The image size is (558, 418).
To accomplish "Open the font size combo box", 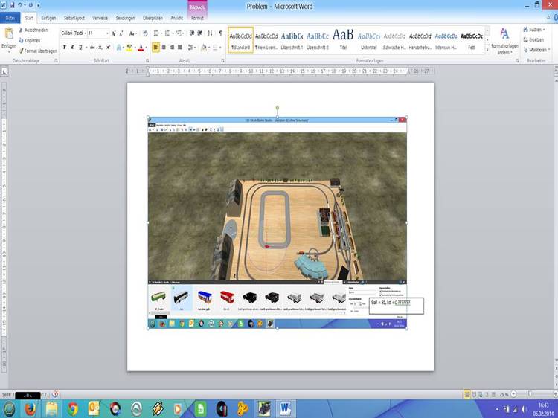I will click(98, 33).
